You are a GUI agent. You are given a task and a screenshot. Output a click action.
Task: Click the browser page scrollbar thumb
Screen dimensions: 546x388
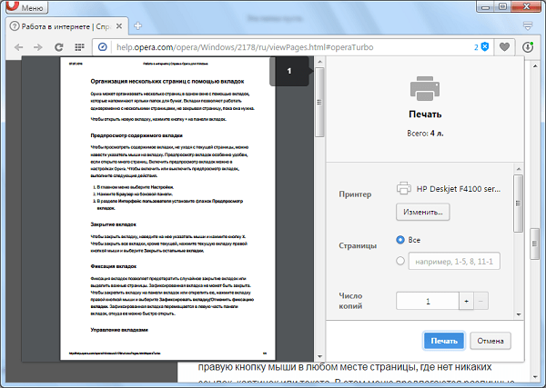[535, 244]
